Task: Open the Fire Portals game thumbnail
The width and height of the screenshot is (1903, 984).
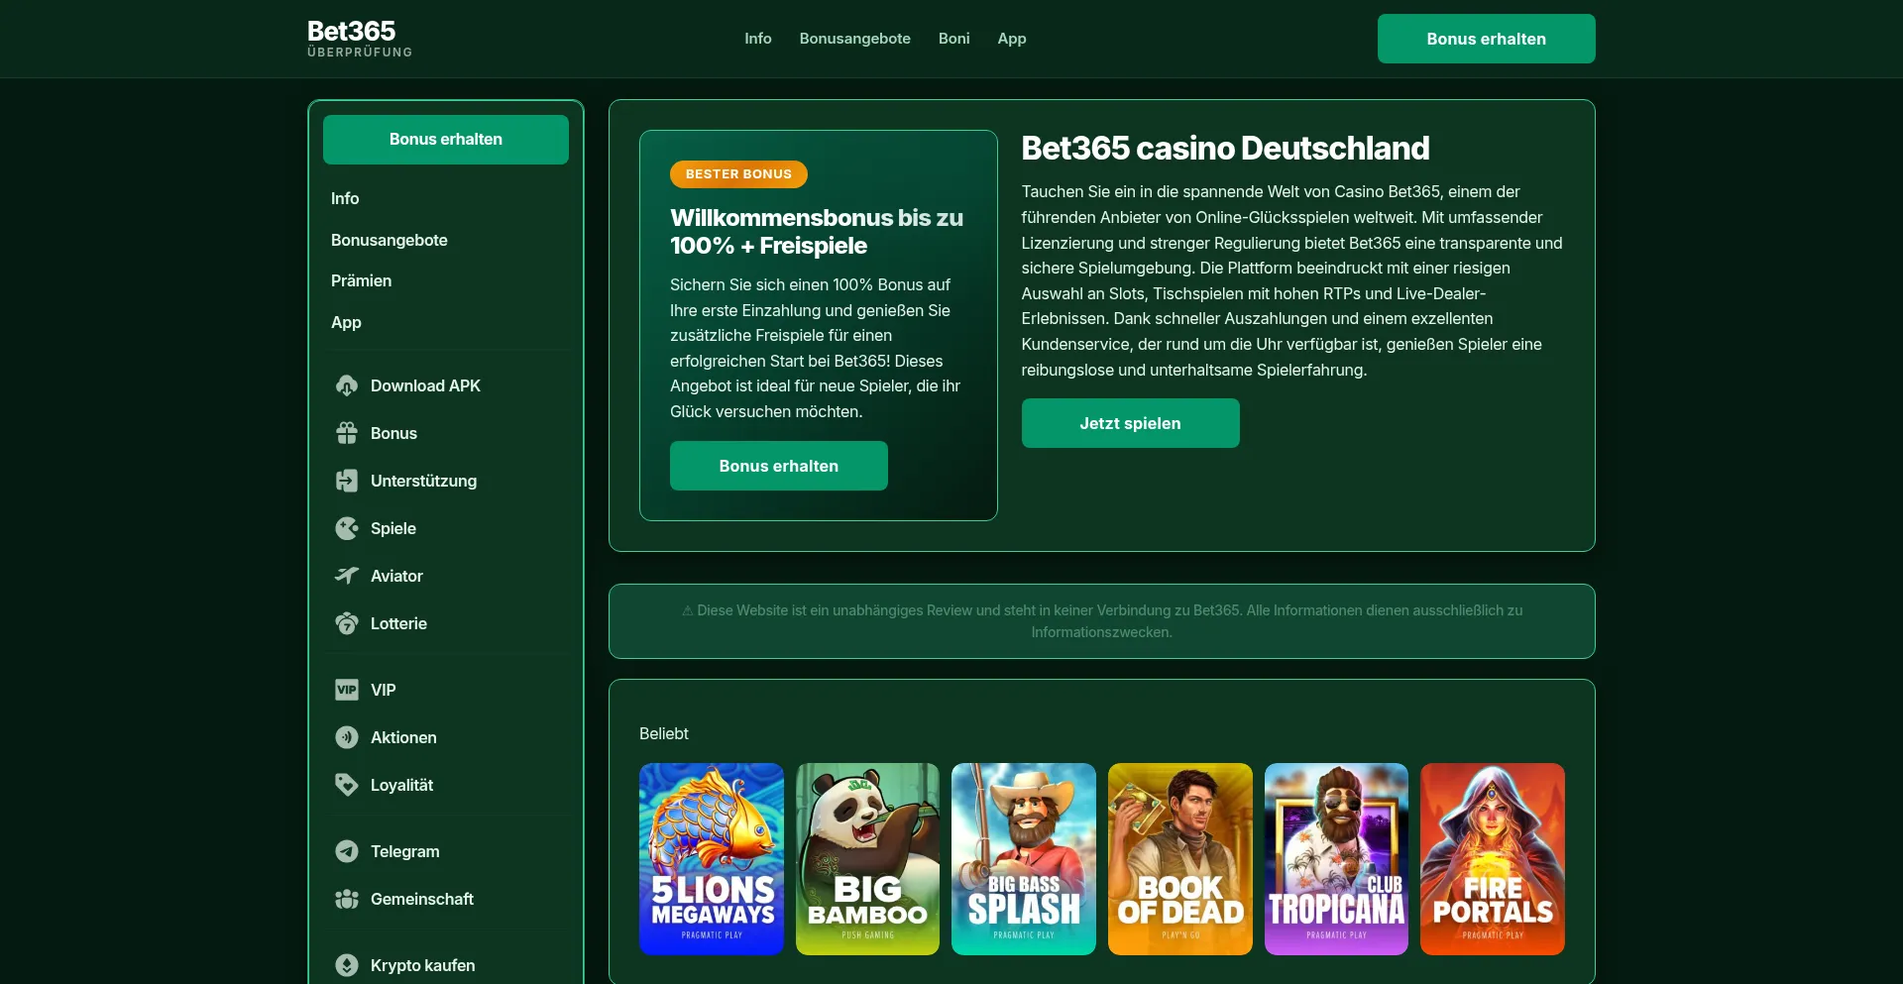Action: click(1493, 859)
